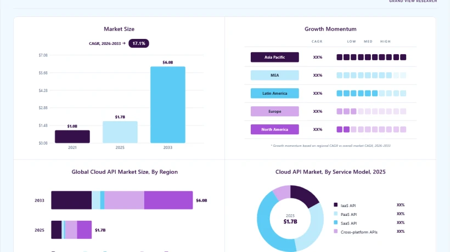
Task: Click the Asia Pacific XX% CAGR value
Action: 318,58
